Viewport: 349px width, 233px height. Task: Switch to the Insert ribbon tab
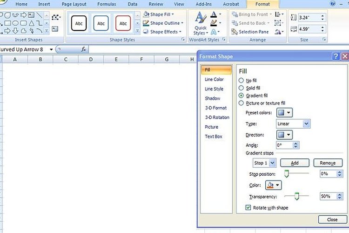[44, 4]
